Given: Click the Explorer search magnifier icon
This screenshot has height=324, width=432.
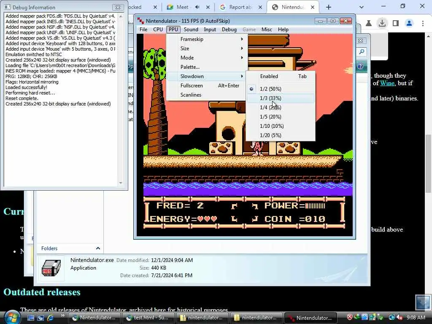Looking at the screenshot, I should (362, 52).
